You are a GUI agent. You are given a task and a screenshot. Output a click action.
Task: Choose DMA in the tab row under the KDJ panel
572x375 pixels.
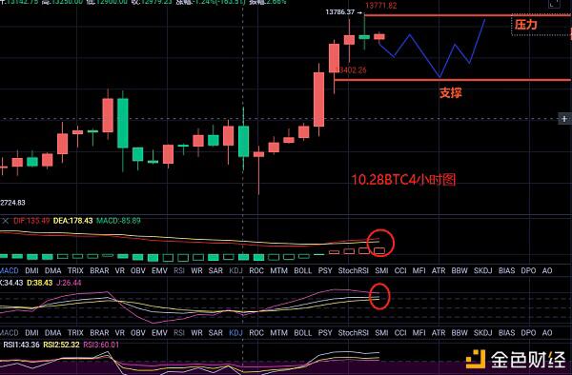point(52,333)
